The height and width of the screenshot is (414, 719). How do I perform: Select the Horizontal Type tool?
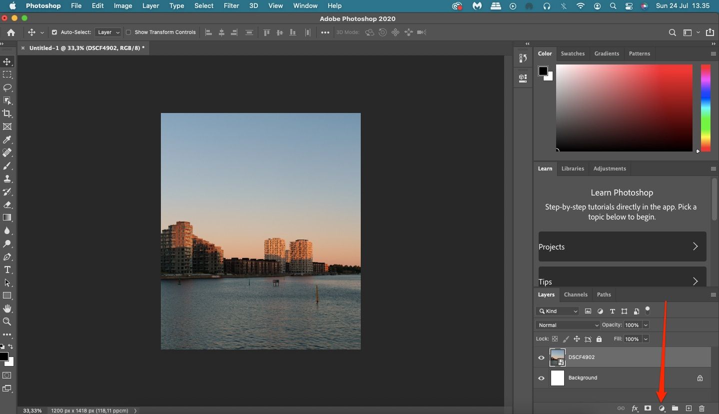[7, 270]
